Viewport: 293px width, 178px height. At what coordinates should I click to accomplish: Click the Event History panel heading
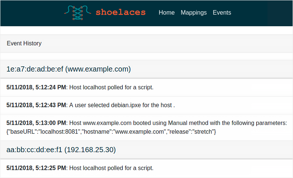pos(24,43)
